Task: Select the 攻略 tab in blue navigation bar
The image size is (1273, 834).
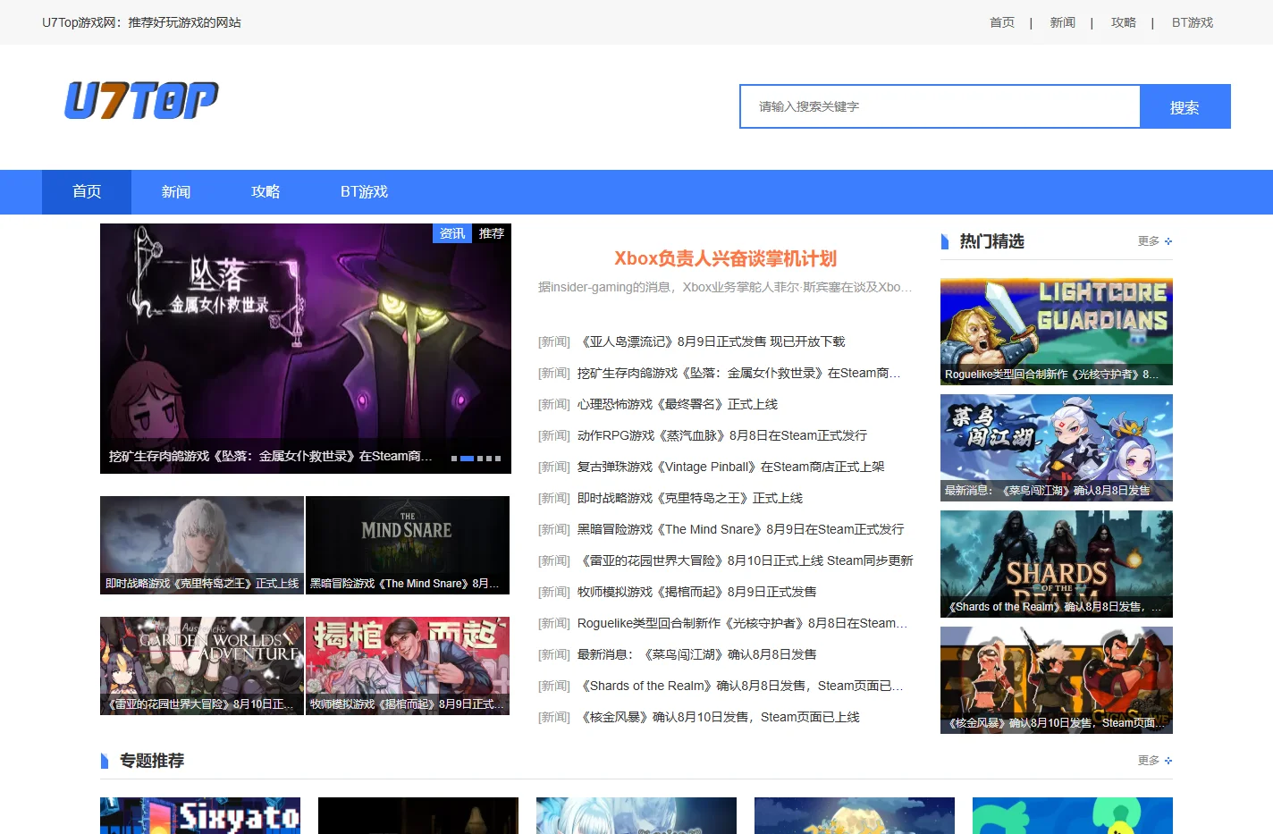Action: click(x=266, y=191)
